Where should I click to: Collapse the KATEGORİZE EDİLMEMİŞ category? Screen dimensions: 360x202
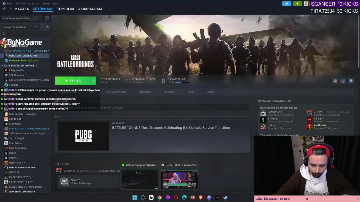(3, 66)
